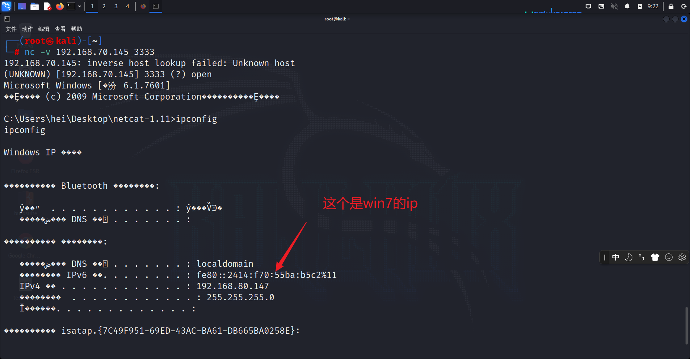Open the power manager from the battery icon

640,6
